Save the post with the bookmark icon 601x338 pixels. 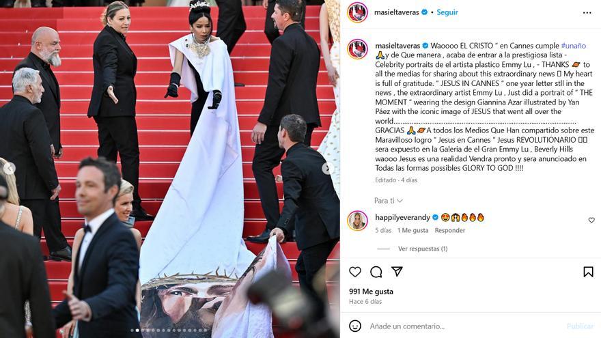coord(588,272)
